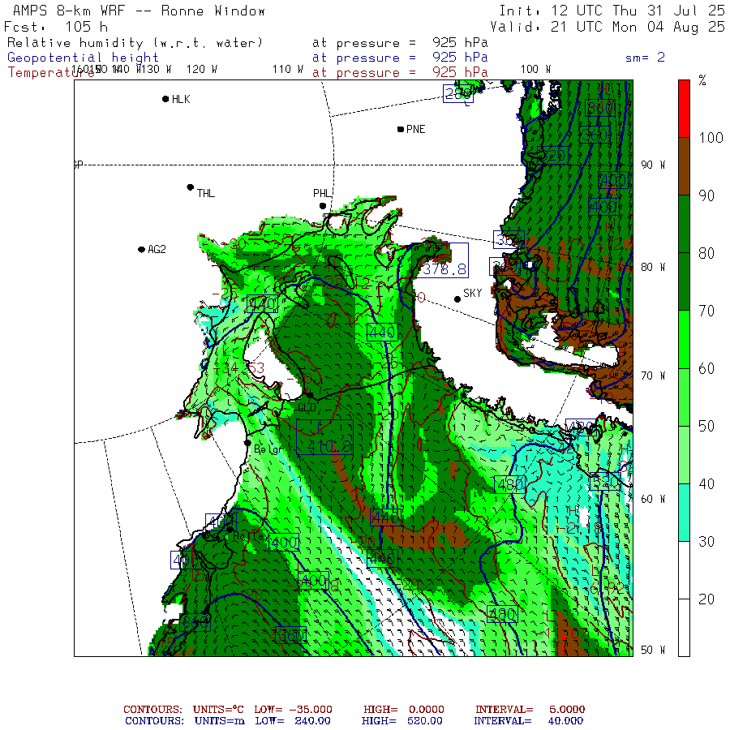
Task: Click the 'UNITS=°C' contour legend text
Action: (x=218, y=710)
